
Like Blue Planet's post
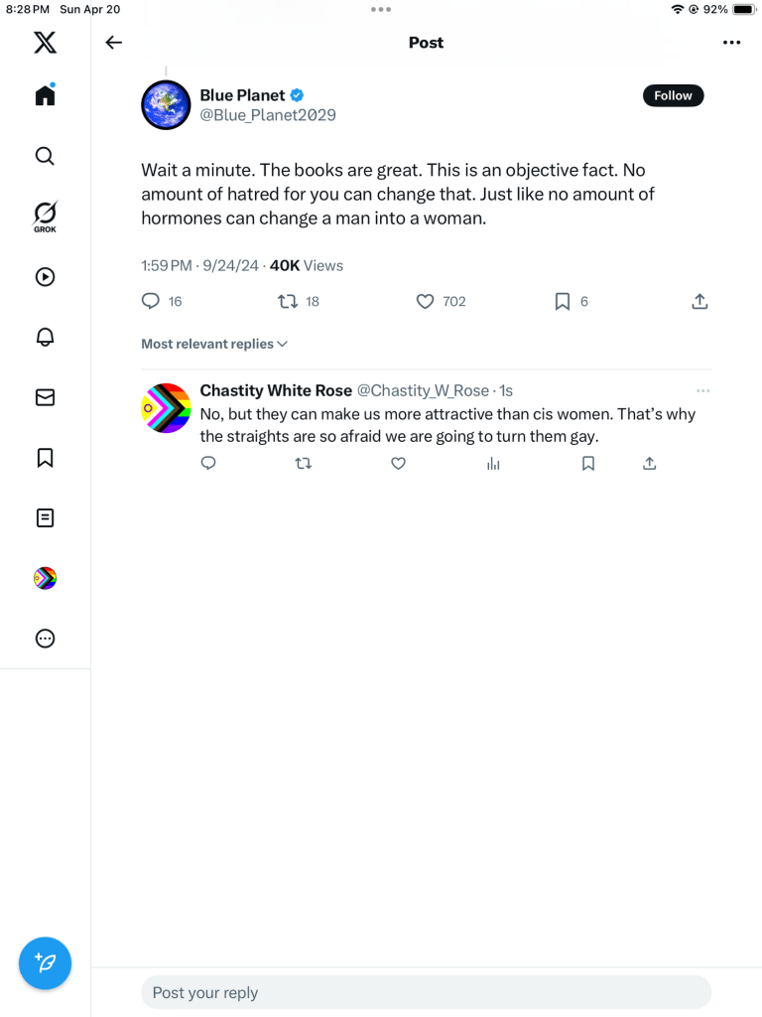pos(425,301)
